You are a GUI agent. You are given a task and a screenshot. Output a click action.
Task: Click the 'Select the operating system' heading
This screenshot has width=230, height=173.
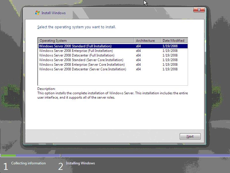click(76, 27)
